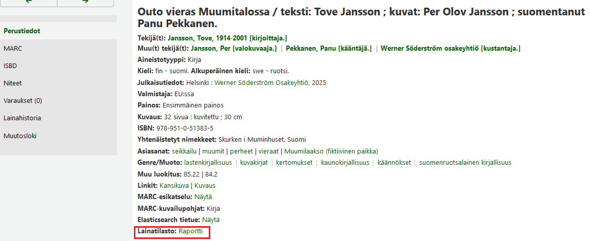Click Näytä next to MARC-esikatselu

click(x=203, y=197)
